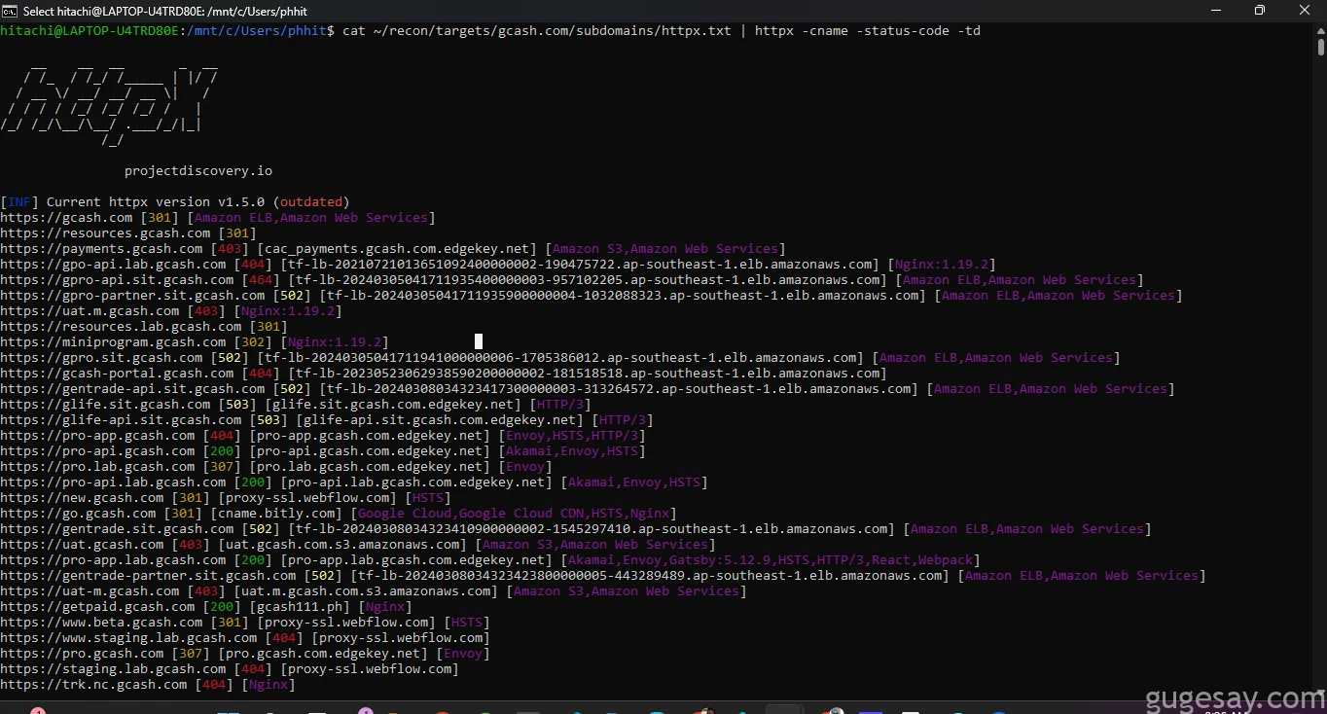Click the '[INF]' tag on the version line
The height and width of the screenshot is (714, 1327).
[19, 201]
